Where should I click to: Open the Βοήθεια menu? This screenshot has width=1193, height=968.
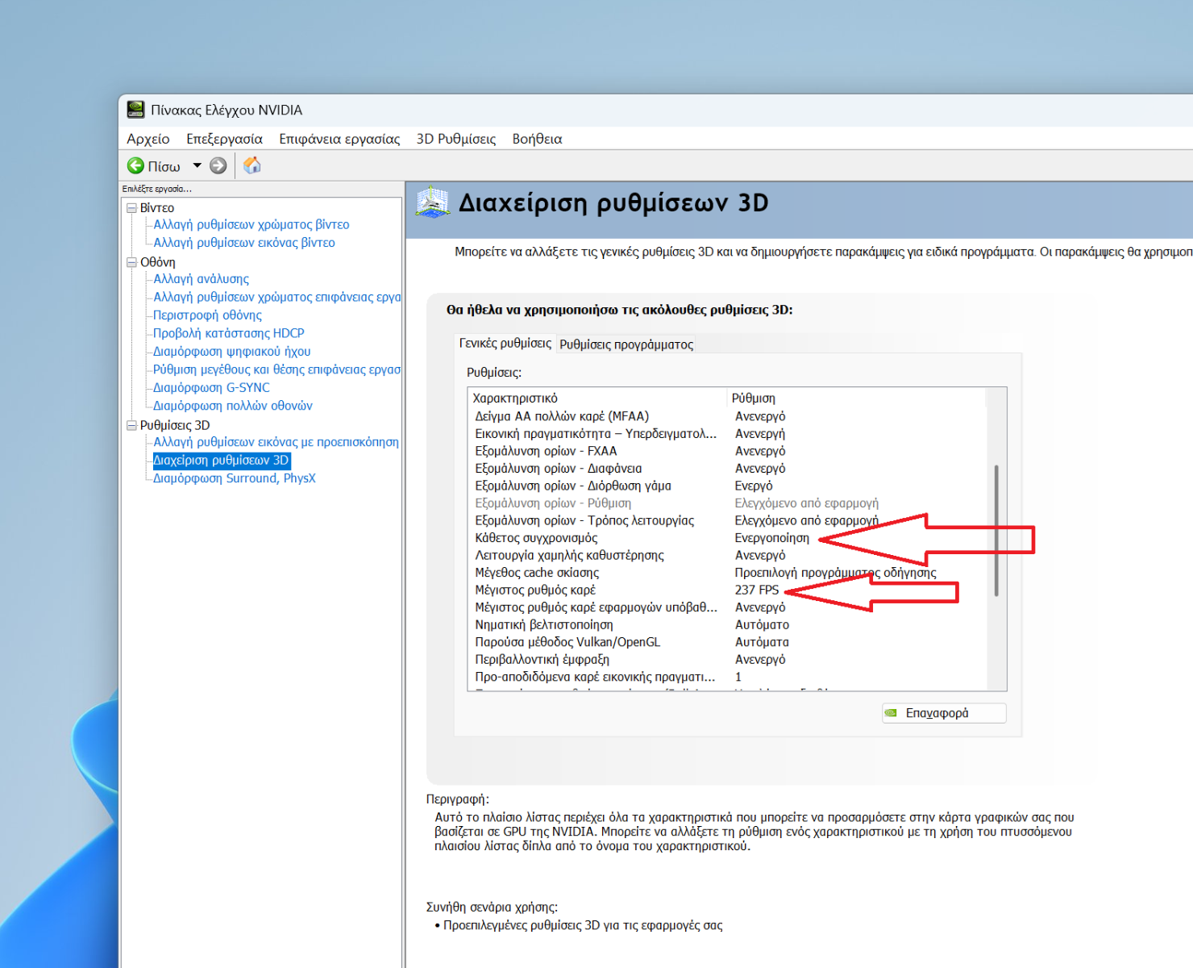click(x=537, y=139)
